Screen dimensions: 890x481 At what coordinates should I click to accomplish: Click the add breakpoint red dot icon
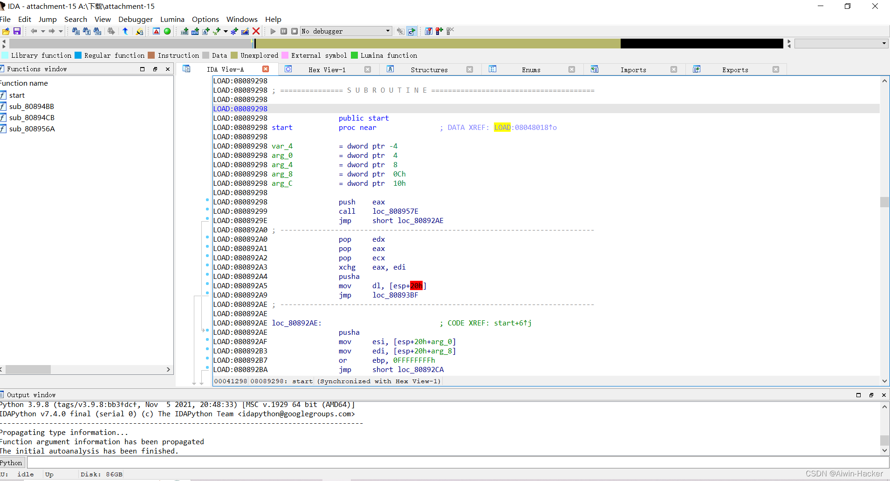coord(439,31)
